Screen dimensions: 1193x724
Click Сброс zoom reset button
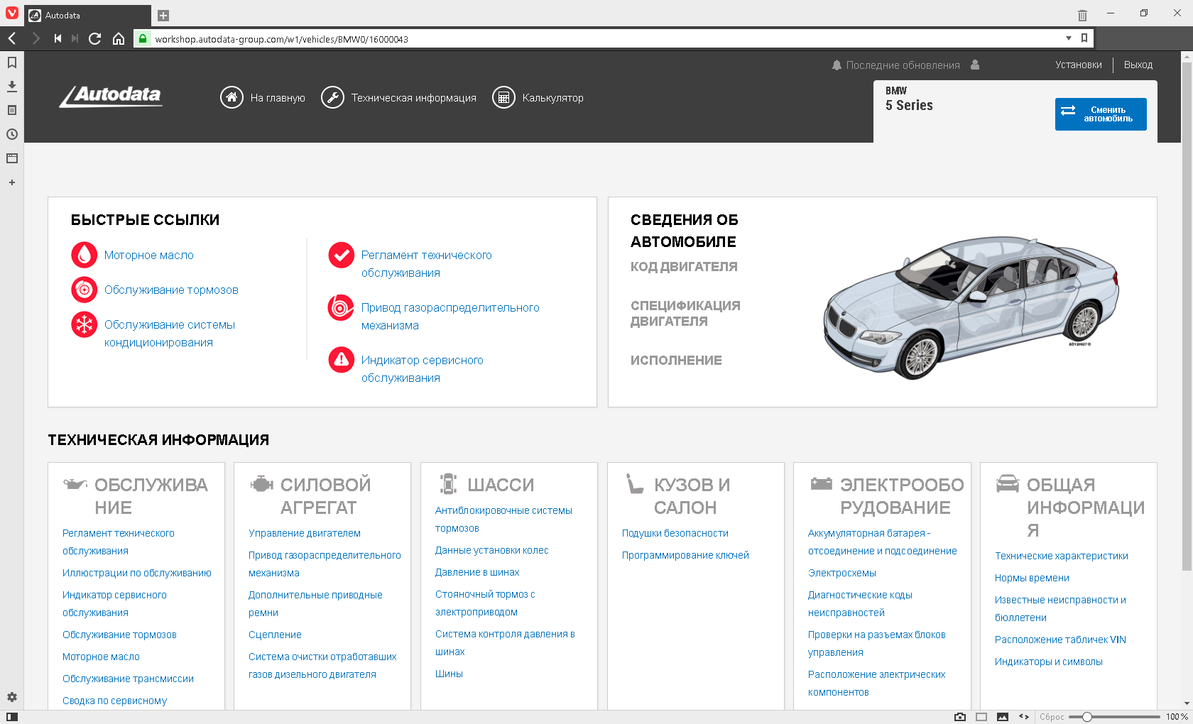(x=1052, y=717)
